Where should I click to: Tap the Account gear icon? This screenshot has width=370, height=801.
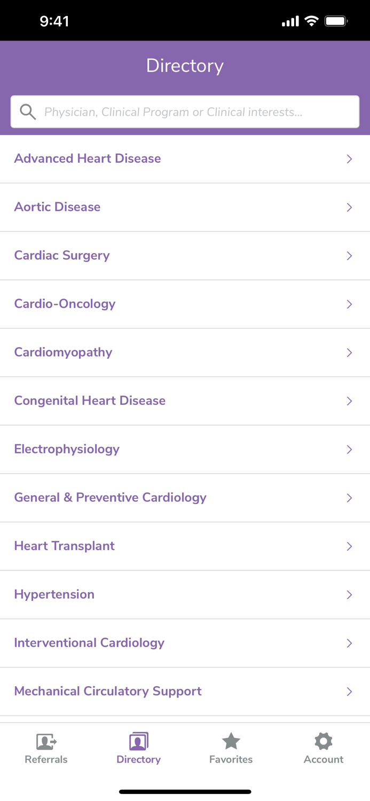coord(323,741)
